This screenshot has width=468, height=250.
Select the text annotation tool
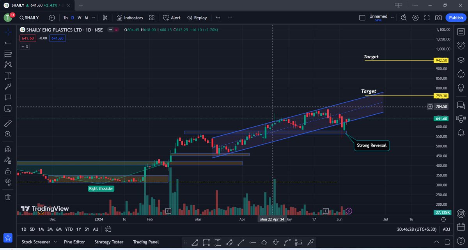8,97
